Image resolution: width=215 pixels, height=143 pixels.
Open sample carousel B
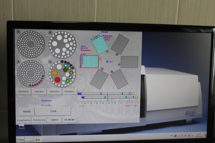[x=31, y=44]
